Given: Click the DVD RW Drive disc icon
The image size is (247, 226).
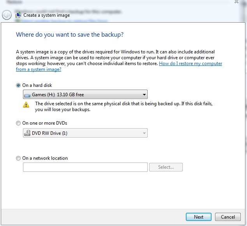Looking at the screenshot, I should (27, 133).
